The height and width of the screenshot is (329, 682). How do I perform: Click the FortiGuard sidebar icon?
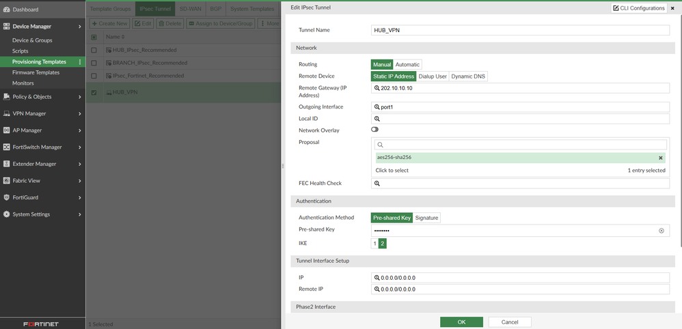(x=7, y=197)
